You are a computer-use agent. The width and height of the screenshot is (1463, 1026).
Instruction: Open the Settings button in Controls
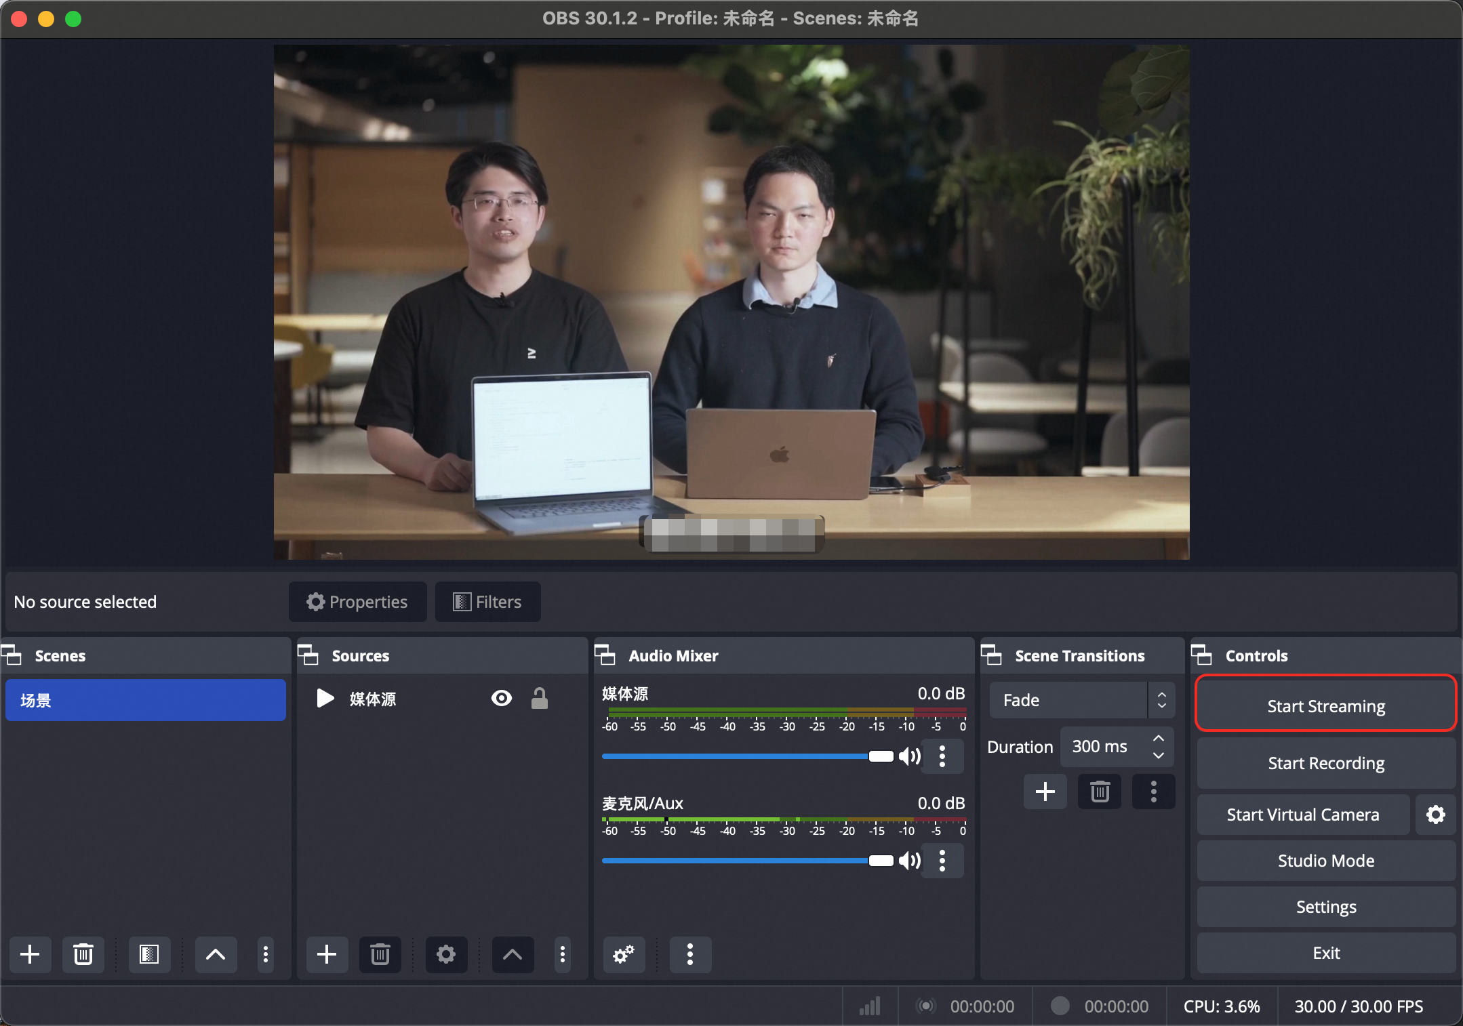coord(1326,907)
